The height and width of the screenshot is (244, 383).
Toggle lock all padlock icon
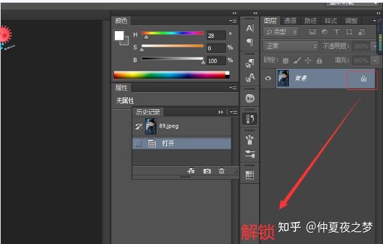[x=319, y=60]
